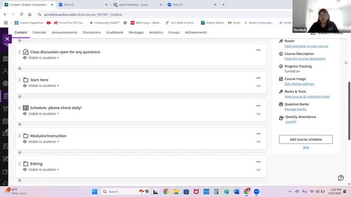Click the page vertical scrollbar

click(349, 111)
